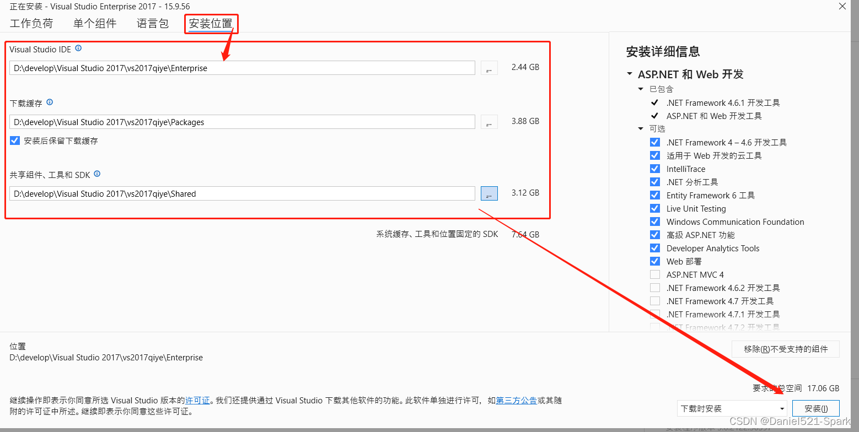Close the installer window
The width and height of the screenshot is (859, 432).
point(842,7)
